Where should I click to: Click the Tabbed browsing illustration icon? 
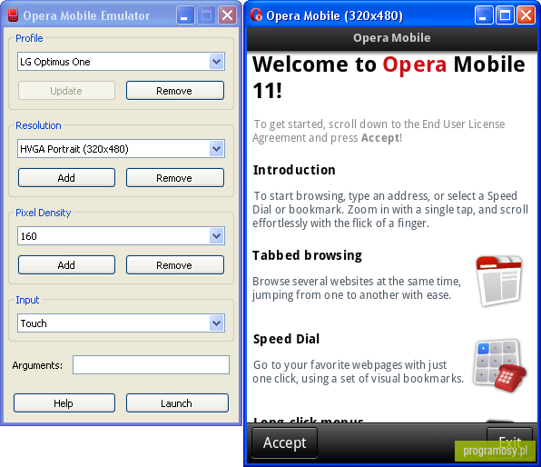click(x=499, y=281)
